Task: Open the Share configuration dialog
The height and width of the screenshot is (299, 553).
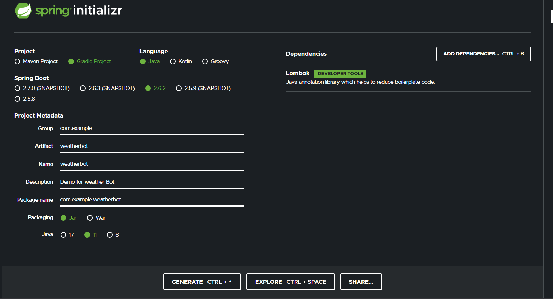Action: point(361,282)
